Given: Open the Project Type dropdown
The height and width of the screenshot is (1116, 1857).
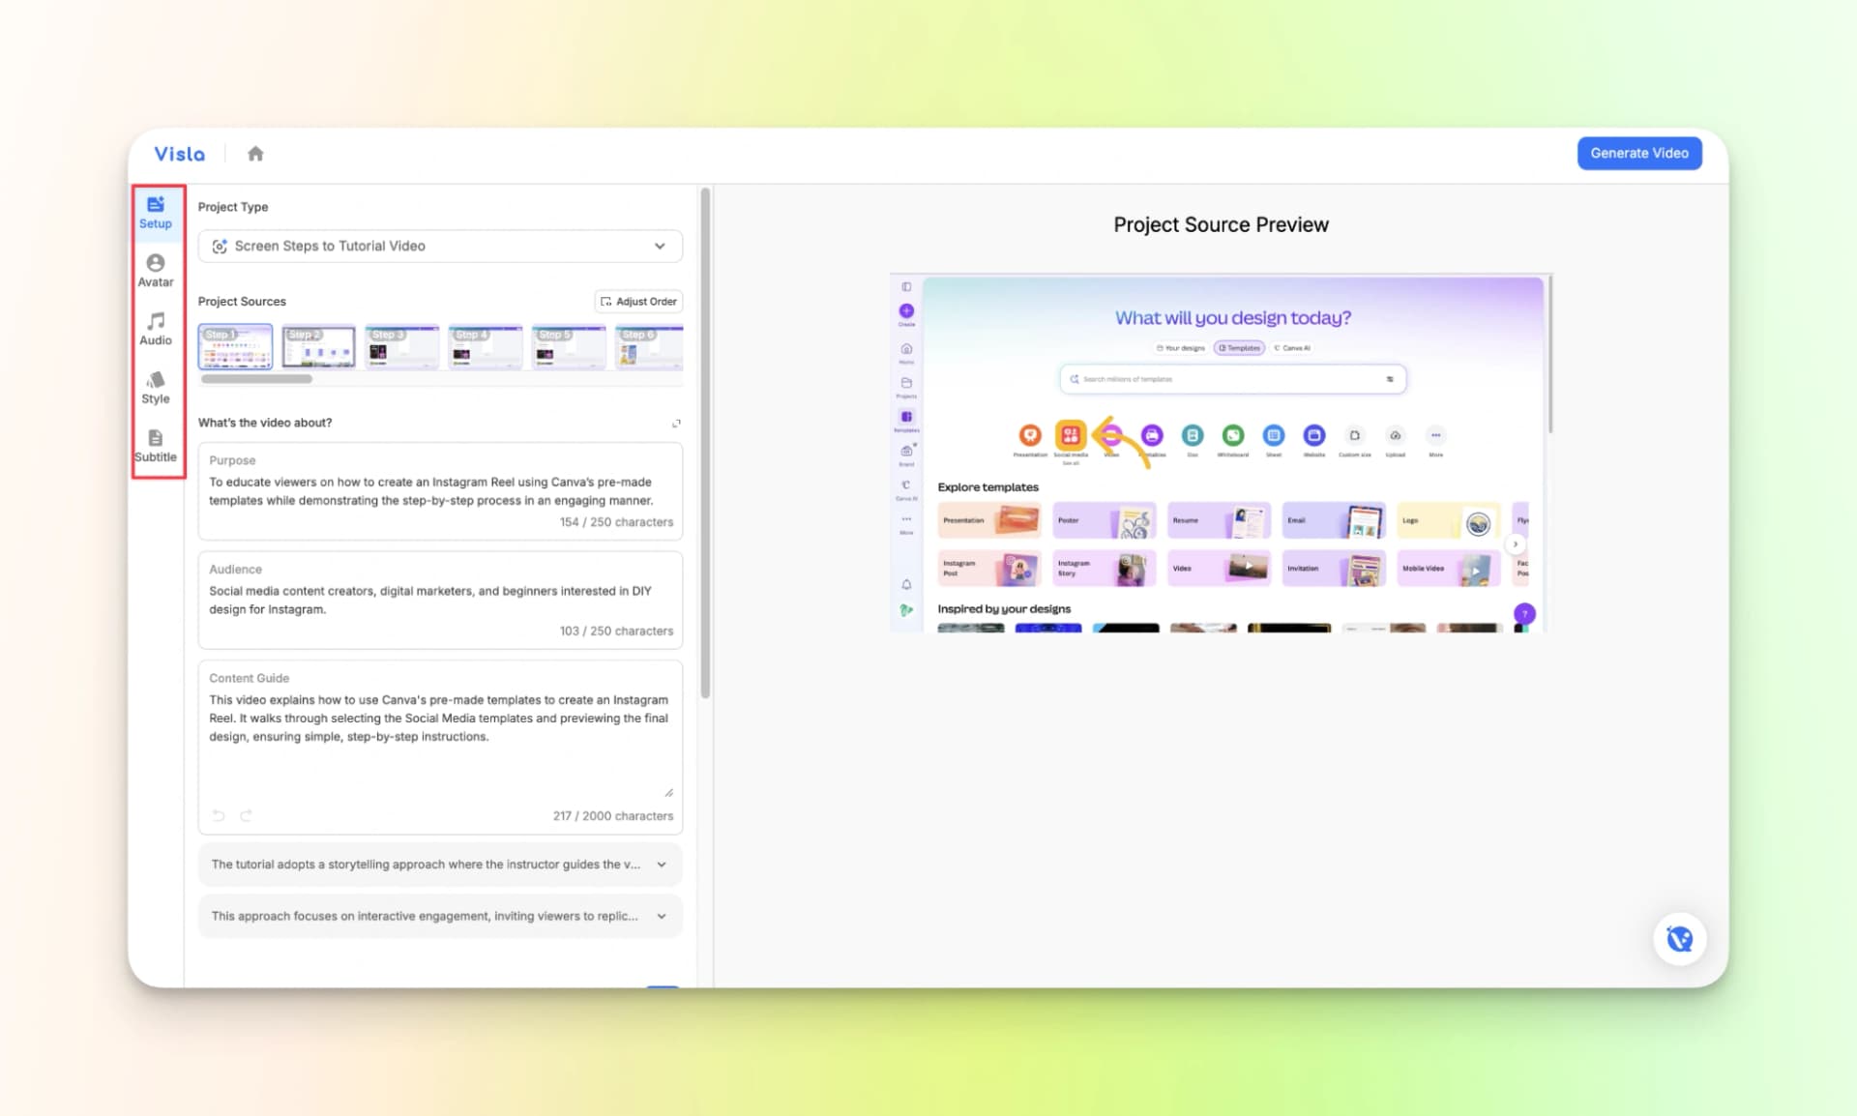Looking at the screenshot, I should pos(439,246).
